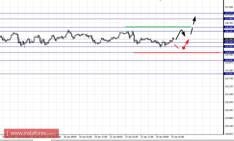Select the 137.069 price level label
234x141 pixels.
tap(229, 19)
